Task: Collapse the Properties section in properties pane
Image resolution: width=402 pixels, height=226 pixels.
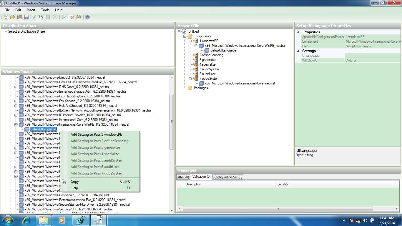Action: (x=298, y=32)
